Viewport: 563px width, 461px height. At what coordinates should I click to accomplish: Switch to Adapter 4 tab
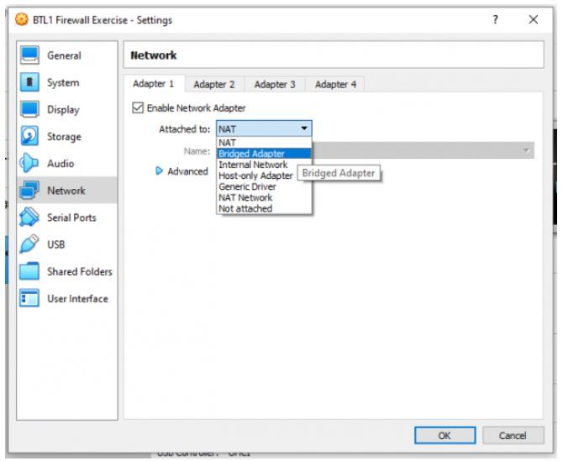point(335,85)
